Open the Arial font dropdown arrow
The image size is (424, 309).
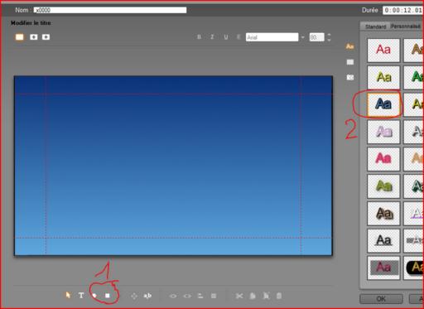(302, 37)
